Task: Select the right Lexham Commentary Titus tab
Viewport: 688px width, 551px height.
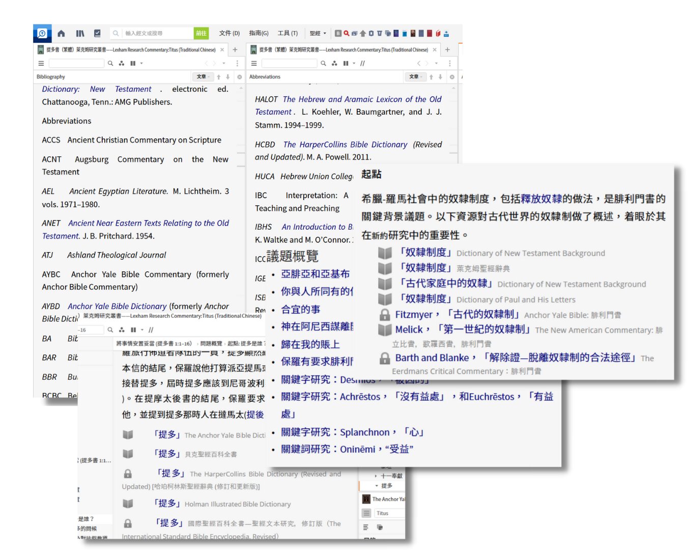Action: [343, 50]
